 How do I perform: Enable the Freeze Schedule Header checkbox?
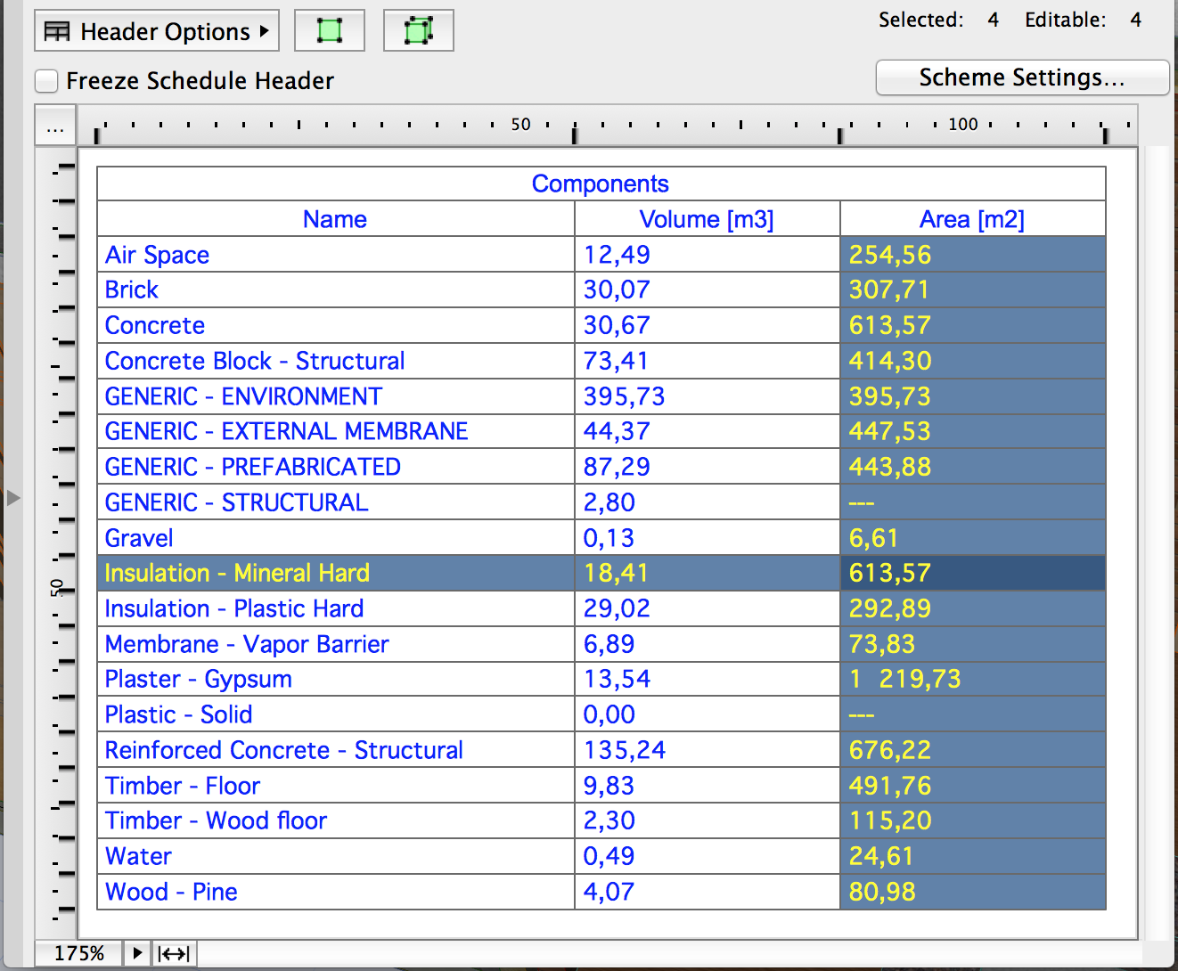(47, 81)
